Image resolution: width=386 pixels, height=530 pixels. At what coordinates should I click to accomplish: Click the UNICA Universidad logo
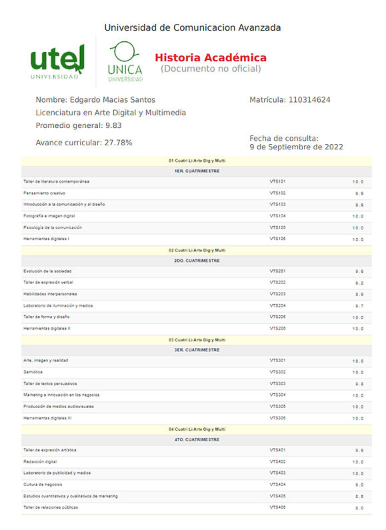pyautogui.click(x=125, y=61)
